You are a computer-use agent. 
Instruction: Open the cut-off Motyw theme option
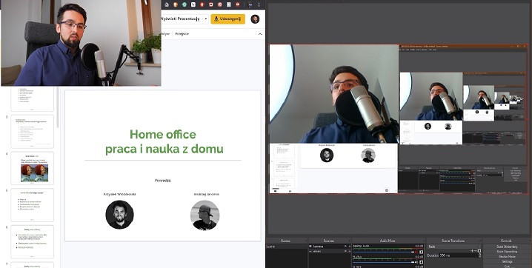pos(165,34)
